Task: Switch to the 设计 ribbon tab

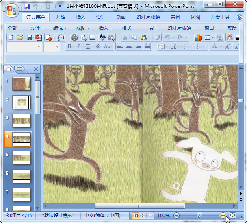Action: 101,17
